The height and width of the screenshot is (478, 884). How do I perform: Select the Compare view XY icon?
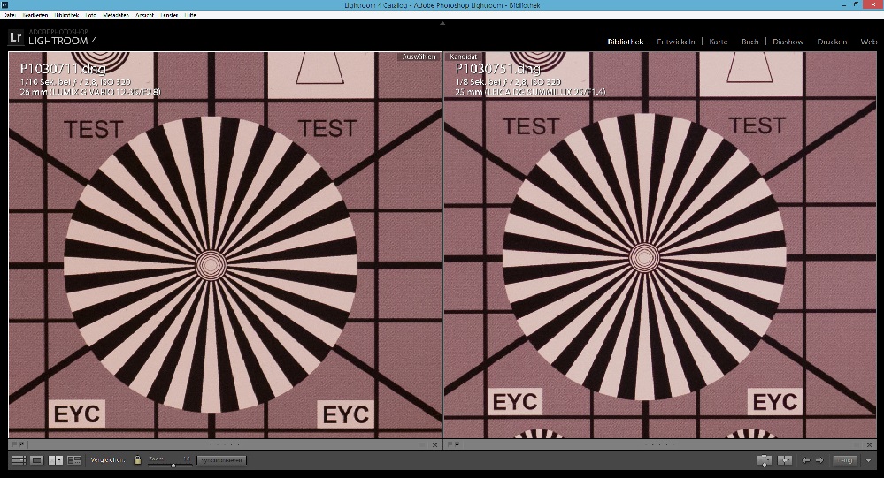[x=55, y=460]
